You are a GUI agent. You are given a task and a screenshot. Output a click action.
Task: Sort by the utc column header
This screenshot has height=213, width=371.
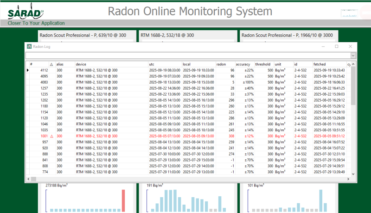[152, 64]
